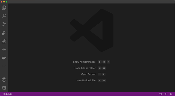Viewport: 175px width, 96px height.
Task: Click the P key hint
Action: (108, 62)
